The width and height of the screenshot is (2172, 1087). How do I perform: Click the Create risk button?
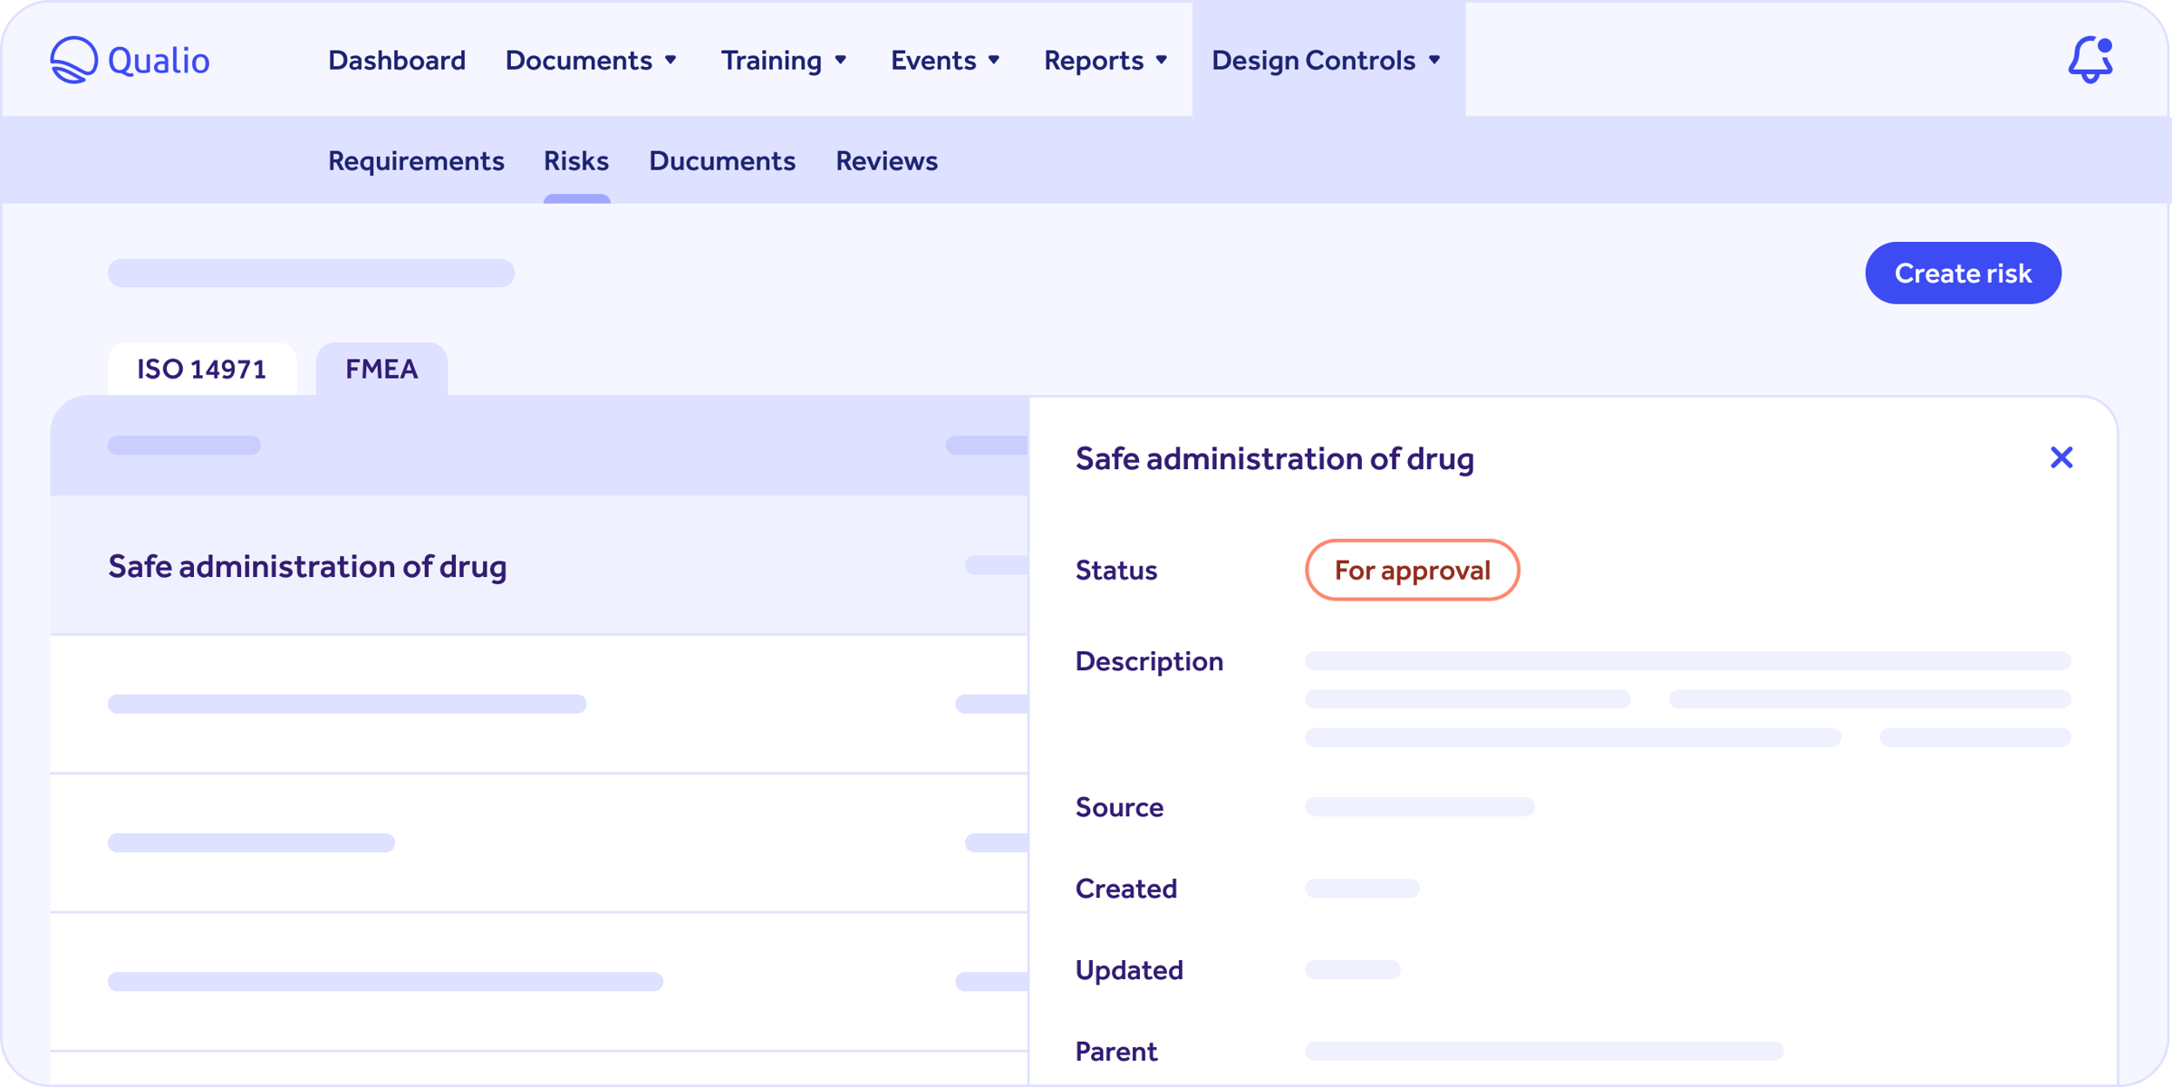pyautogui.click(x=1963, y=273)
